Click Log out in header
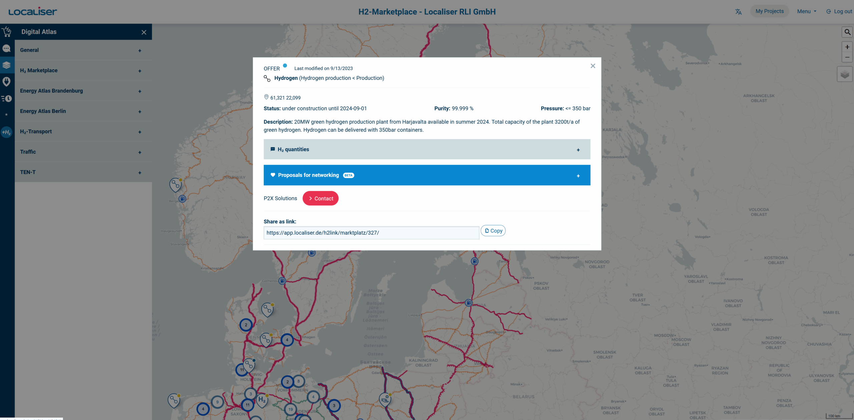This screenshot has height=420, width=854. tap(839, 11)
